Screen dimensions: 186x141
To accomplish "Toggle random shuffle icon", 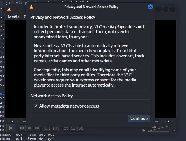I will [x=81, y=128].
